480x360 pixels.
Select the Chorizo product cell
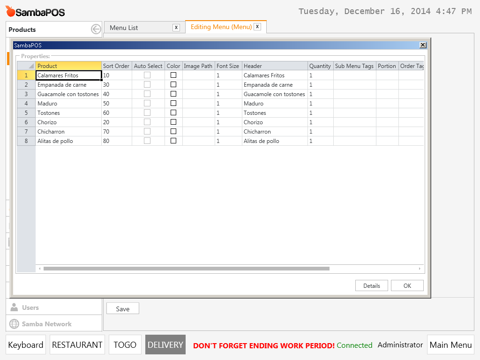pos(68,122)
